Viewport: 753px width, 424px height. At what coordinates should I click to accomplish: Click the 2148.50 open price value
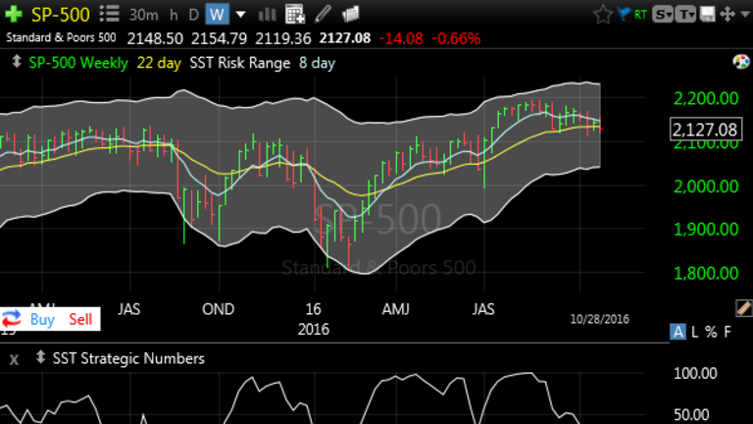pos(155,38)
